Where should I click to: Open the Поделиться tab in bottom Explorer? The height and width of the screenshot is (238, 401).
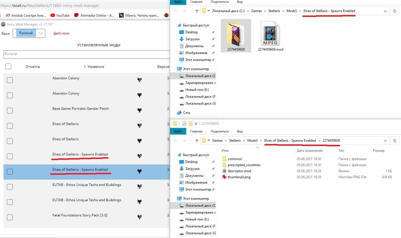pyautogui.click(x=219, y=131)
